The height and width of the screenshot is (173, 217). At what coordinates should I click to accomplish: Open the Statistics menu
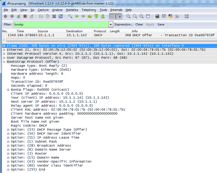click(72, 10)
